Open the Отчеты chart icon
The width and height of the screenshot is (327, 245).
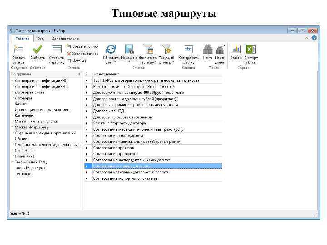[236, 49]
